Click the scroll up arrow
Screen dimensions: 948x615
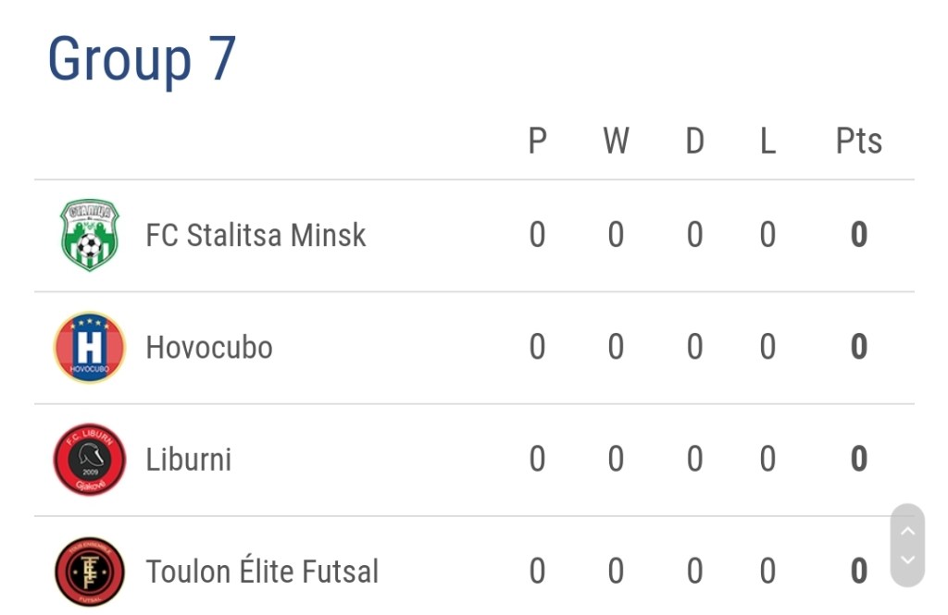click(907, 531)
